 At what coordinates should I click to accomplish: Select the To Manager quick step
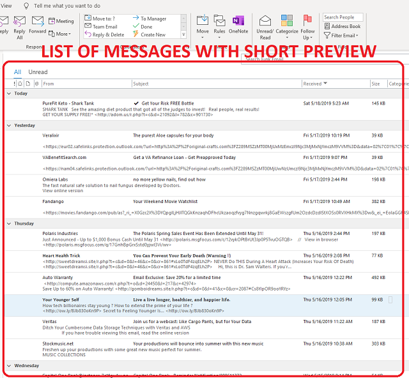[150, 19]
